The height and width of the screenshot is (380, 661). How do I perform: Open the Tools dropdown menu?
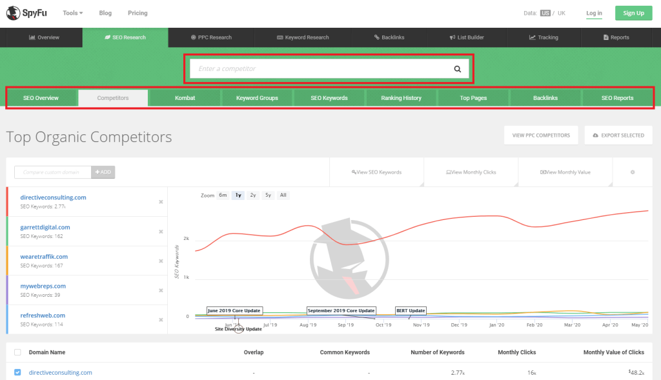pos(72,13)
